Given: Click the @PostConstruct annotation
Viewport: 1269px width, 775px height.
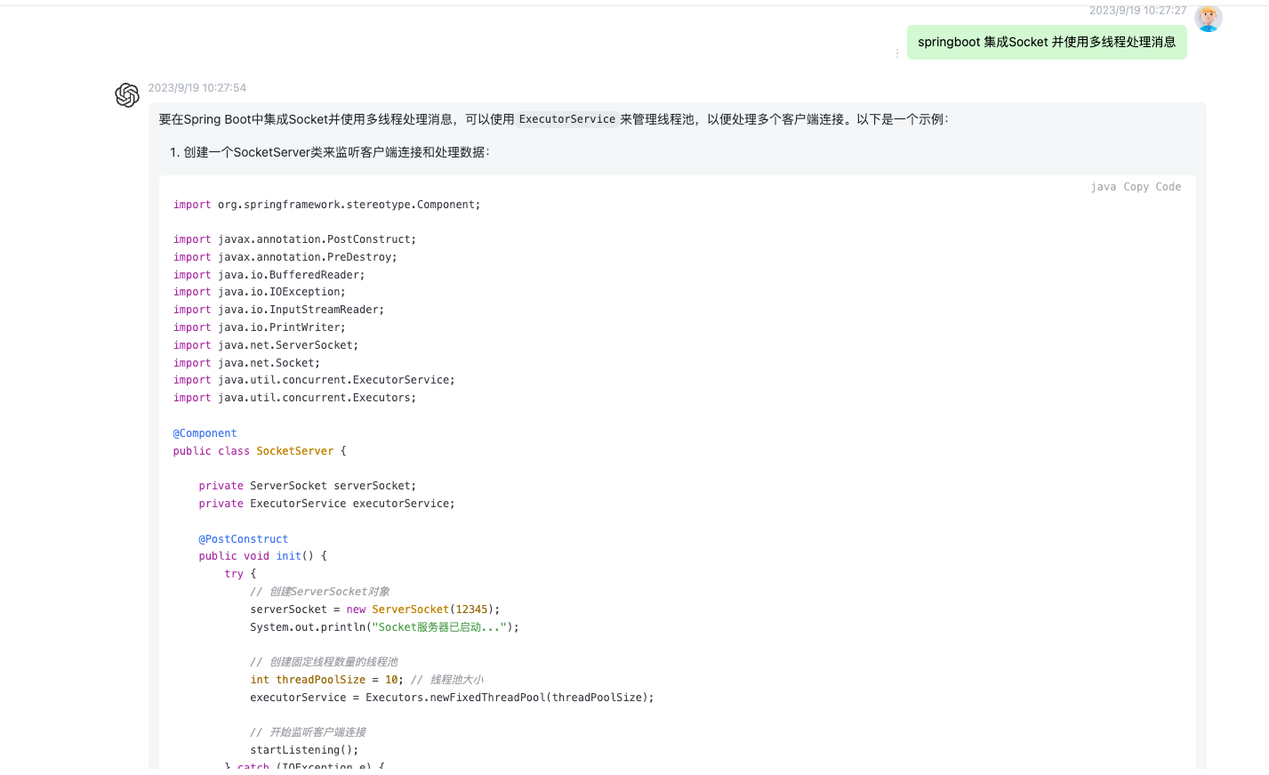Looking at the screenshot, I should (244, 539).
